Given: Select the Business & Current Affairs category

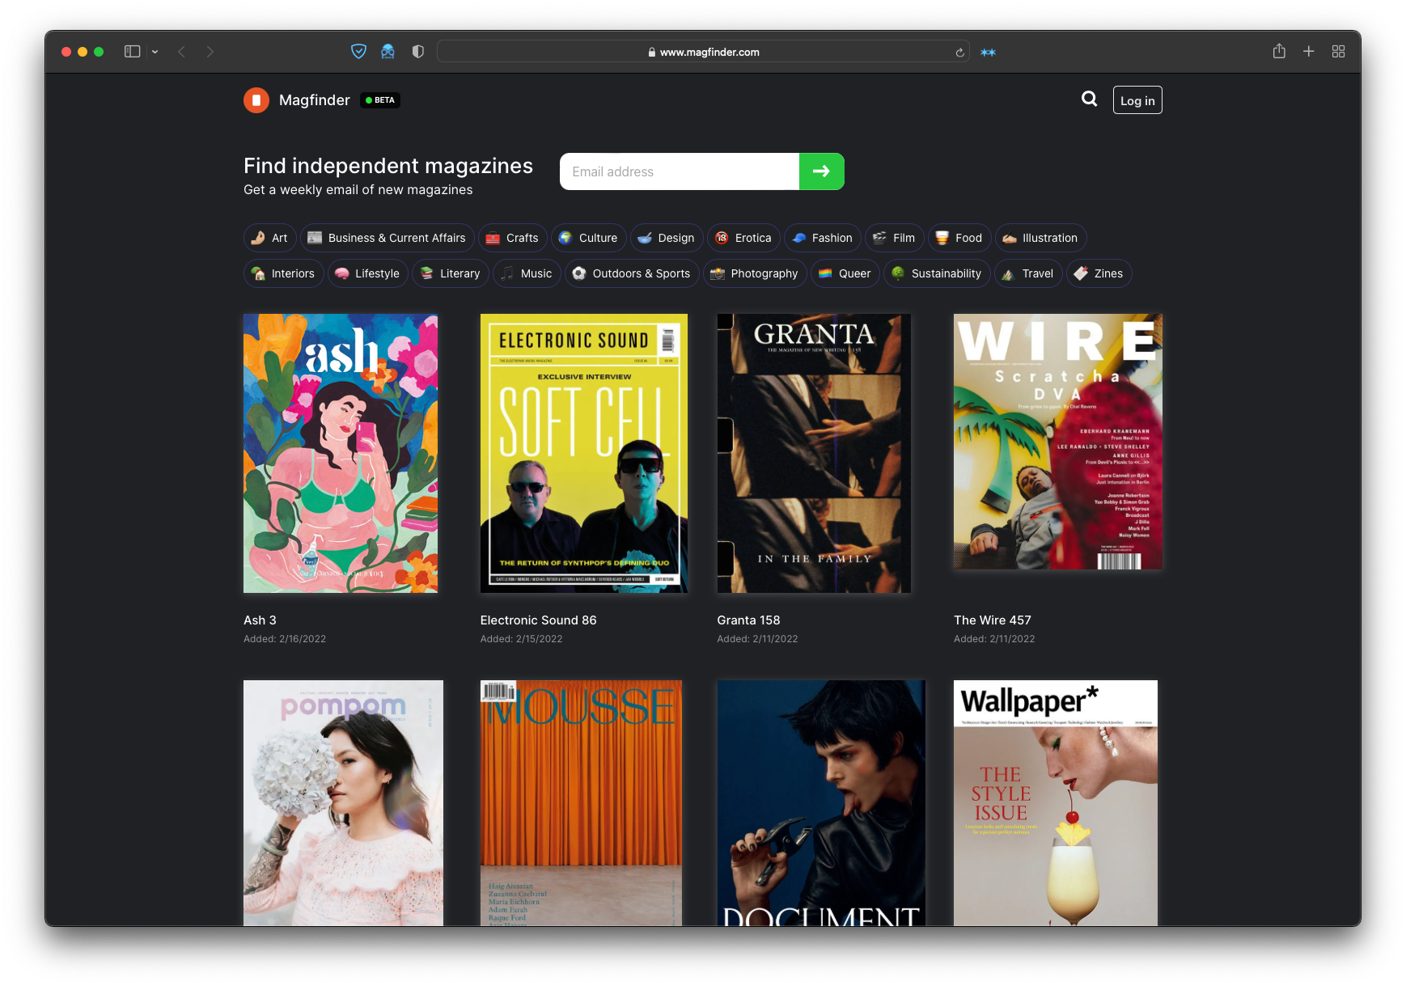Looking at the screenshot, I should coord(387,238).
